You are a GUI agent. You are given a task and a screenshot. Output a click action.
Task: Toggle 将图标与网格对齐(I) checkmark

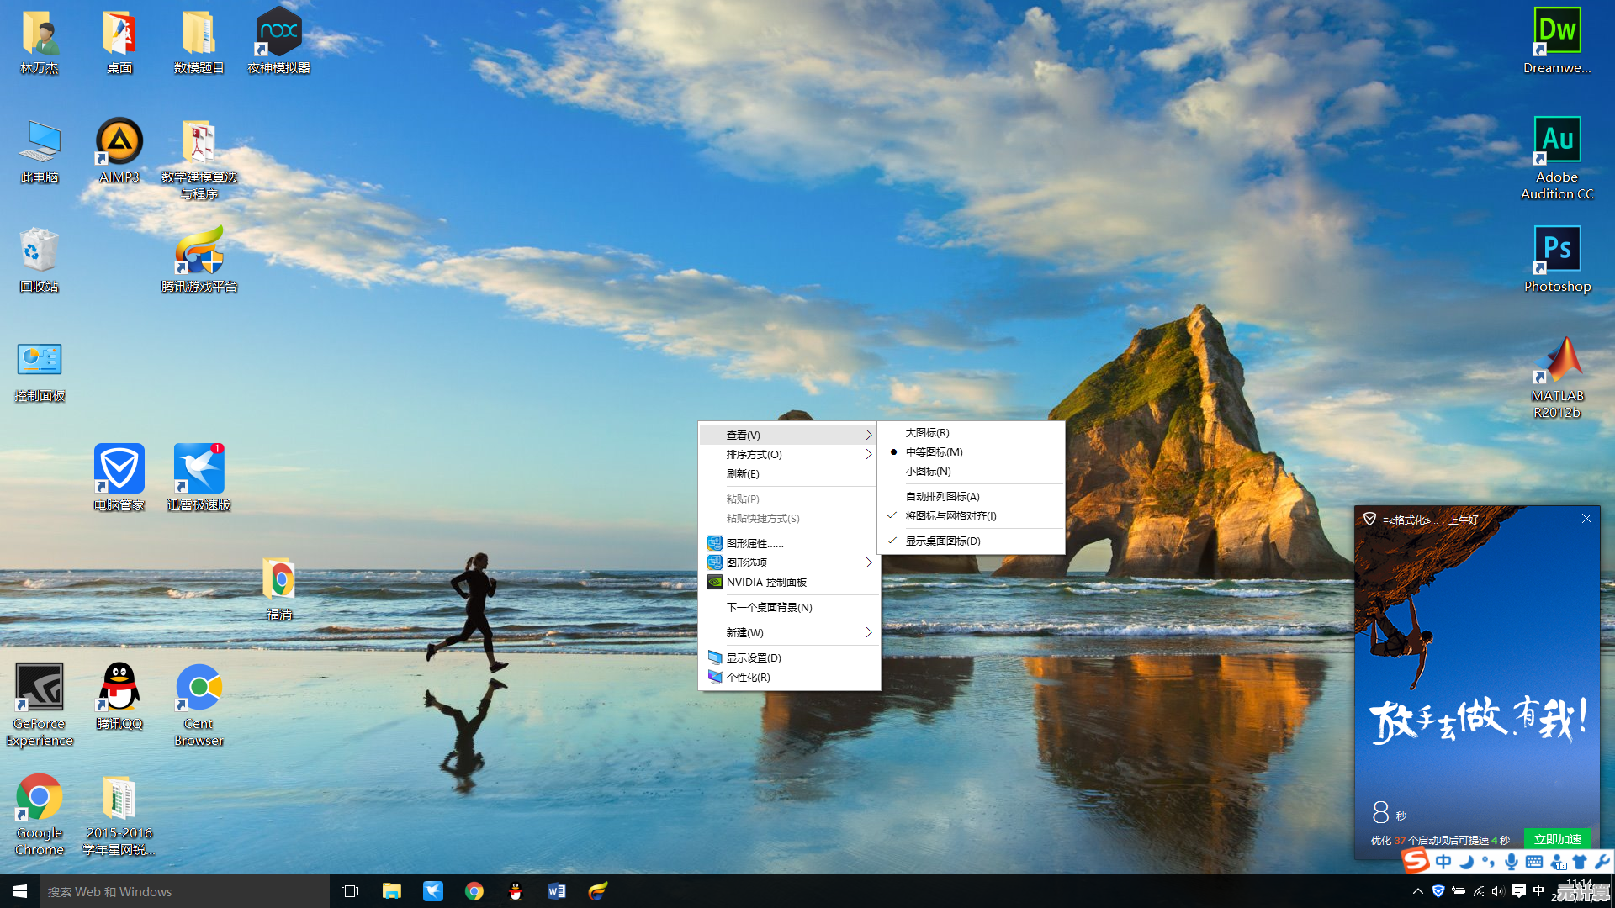coord(950,516)
